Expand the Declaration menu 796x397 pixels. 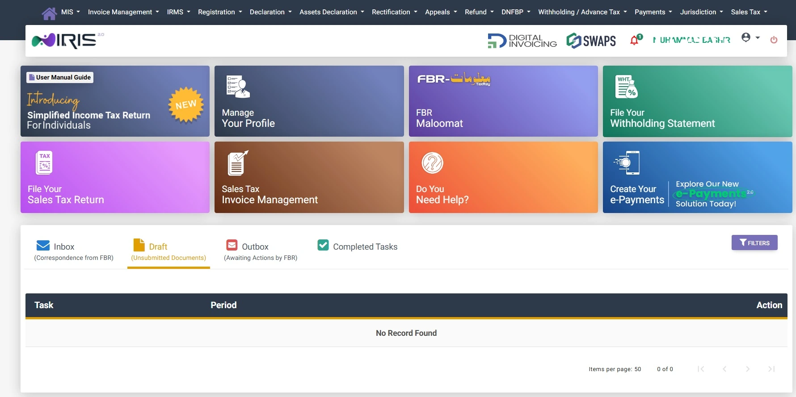pyautogui.click(x=271, y=12)
